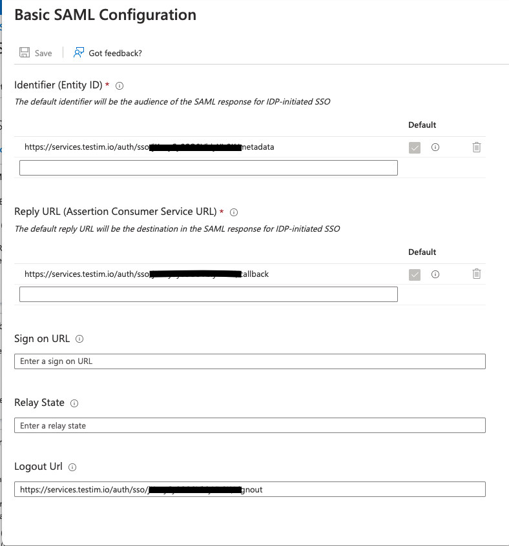Toggle Default checkbox for the Reply URL
The image size is (509, 546).
[x=415, y=274]
